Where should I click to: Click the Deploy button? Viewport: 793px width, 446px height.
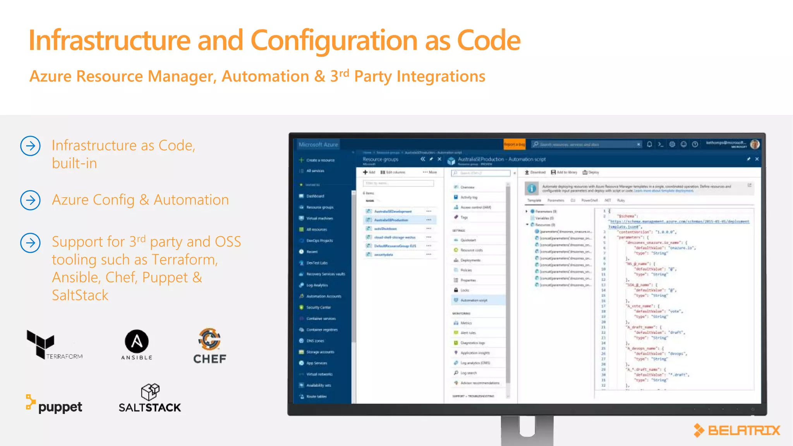[x=591, y=172]
